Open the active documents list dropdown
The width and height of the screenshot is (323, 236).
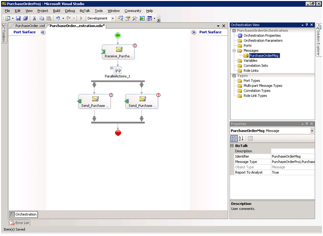pos(218,26)
